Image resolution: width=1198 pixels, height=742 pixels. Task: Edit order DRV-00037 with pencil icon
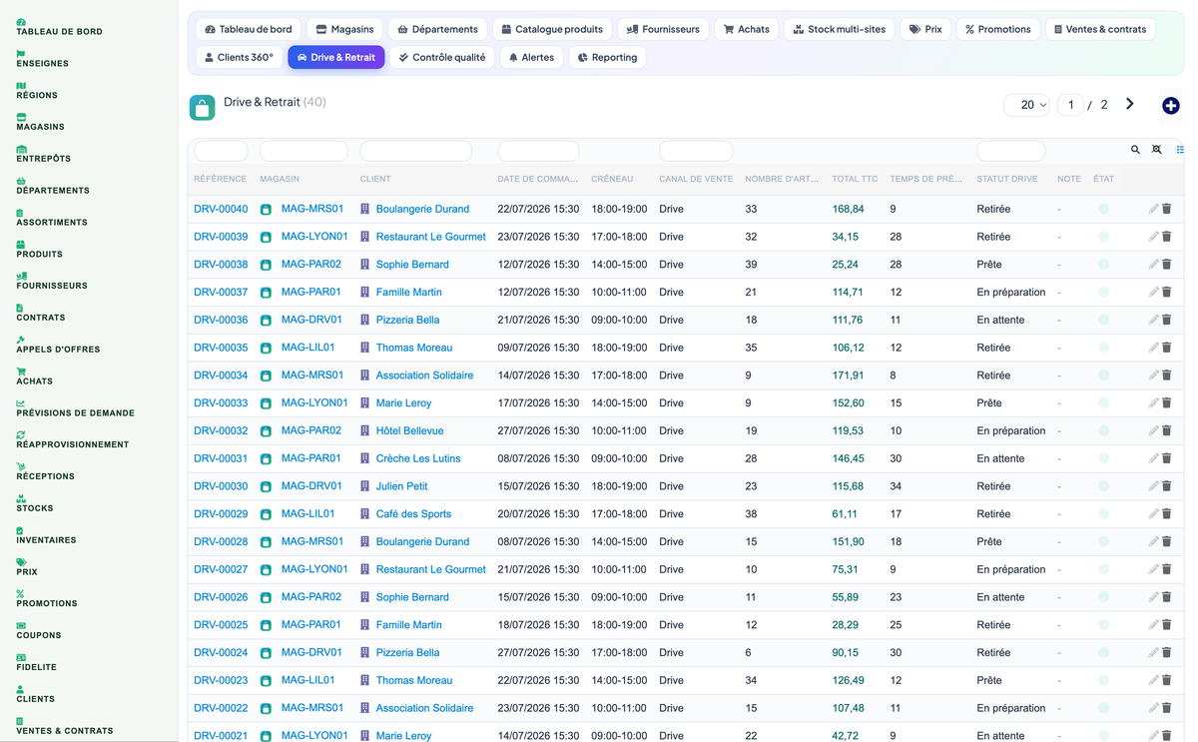click(1153, 292)
